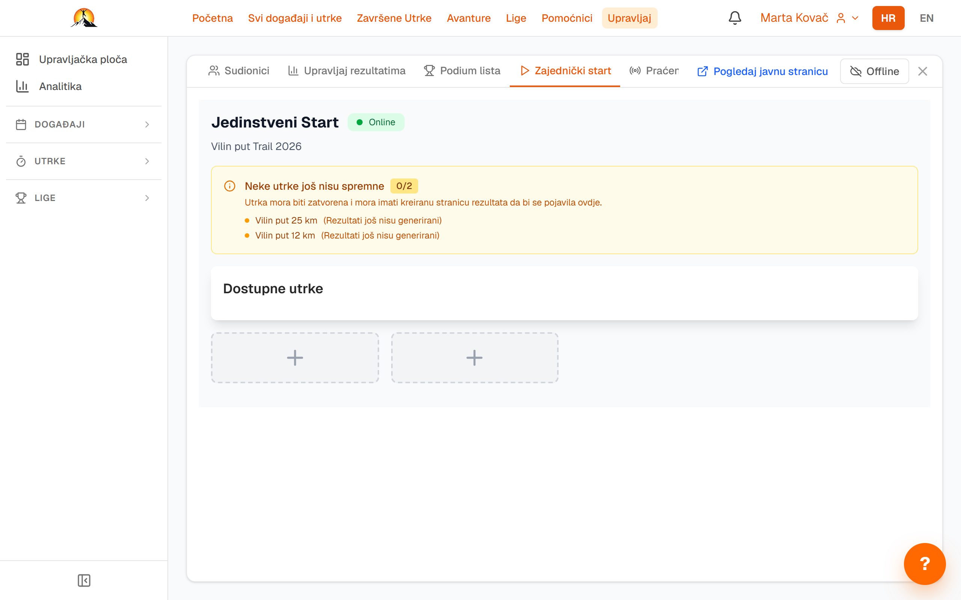Open Lige in top navigation
The width and height of the screenshot is (961, 600).
click(x=516, y=18)
